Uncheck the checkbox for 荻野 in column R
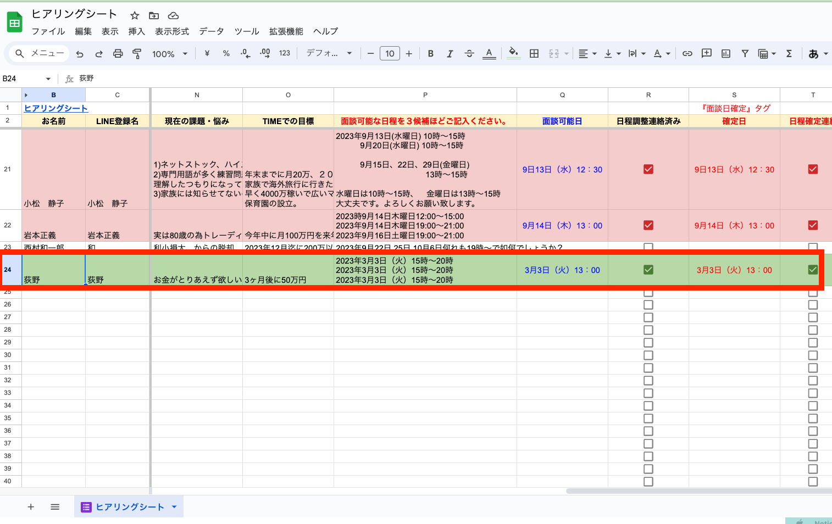The height and width of the screenshot is (524, 832). (x=648, y=270)
